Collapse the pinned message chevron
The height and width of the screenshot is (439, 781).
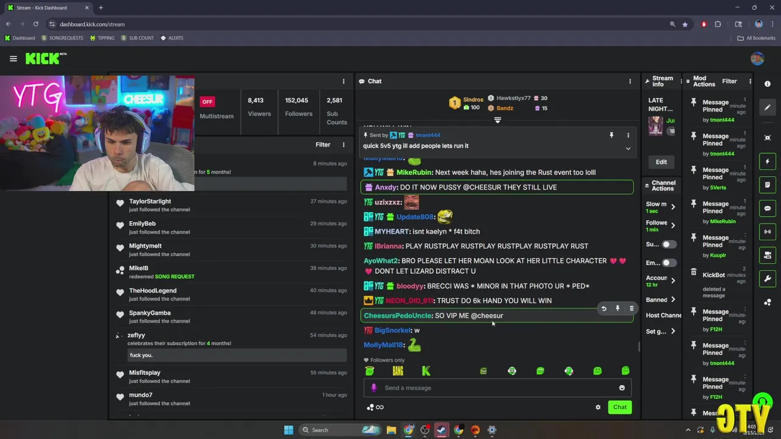pos(628,149)
